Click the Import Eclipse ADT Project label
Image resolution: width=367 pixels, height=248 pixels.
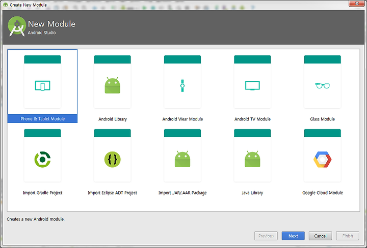tap(112, 193)
